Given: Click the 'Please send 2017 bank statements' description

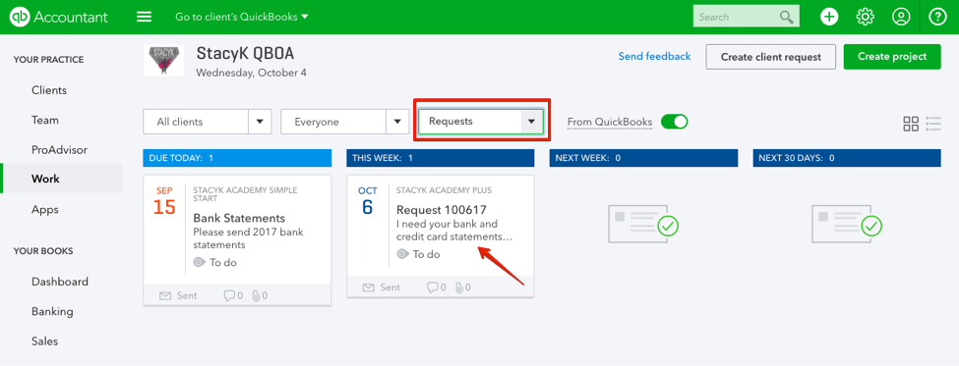Looking at the screenshot, I should click(x=248, y=238).
